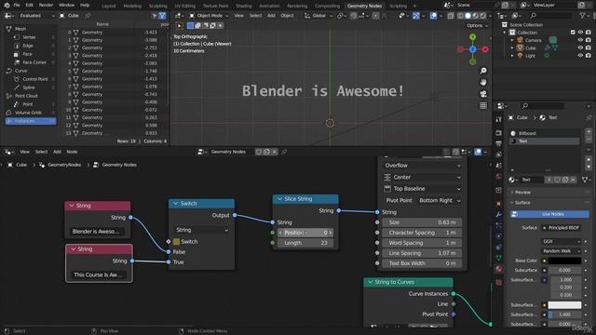Toggle camera view icon in viewport
596x335 pixels.
483,94
